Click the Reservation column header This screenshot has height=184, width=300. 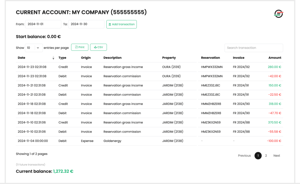(210, 58)
